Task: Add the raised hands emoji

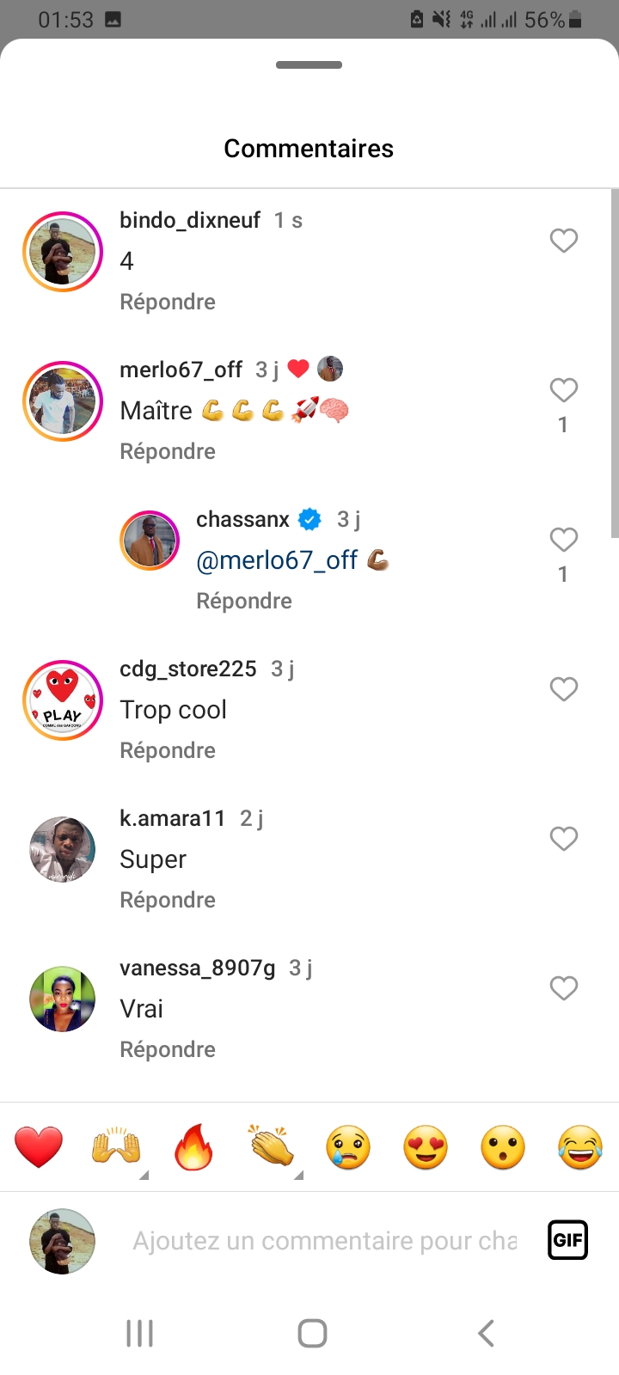Action: pos(115,1147)
